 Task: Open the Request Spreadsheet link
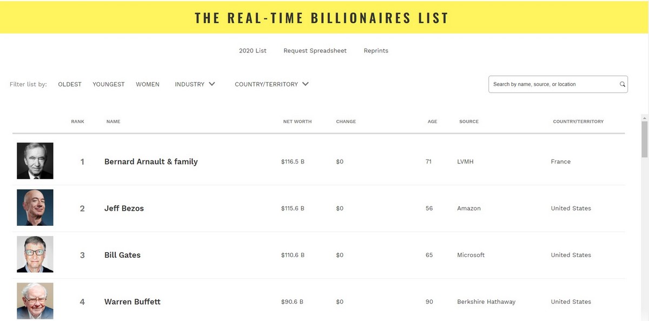(x=315, y=51)
